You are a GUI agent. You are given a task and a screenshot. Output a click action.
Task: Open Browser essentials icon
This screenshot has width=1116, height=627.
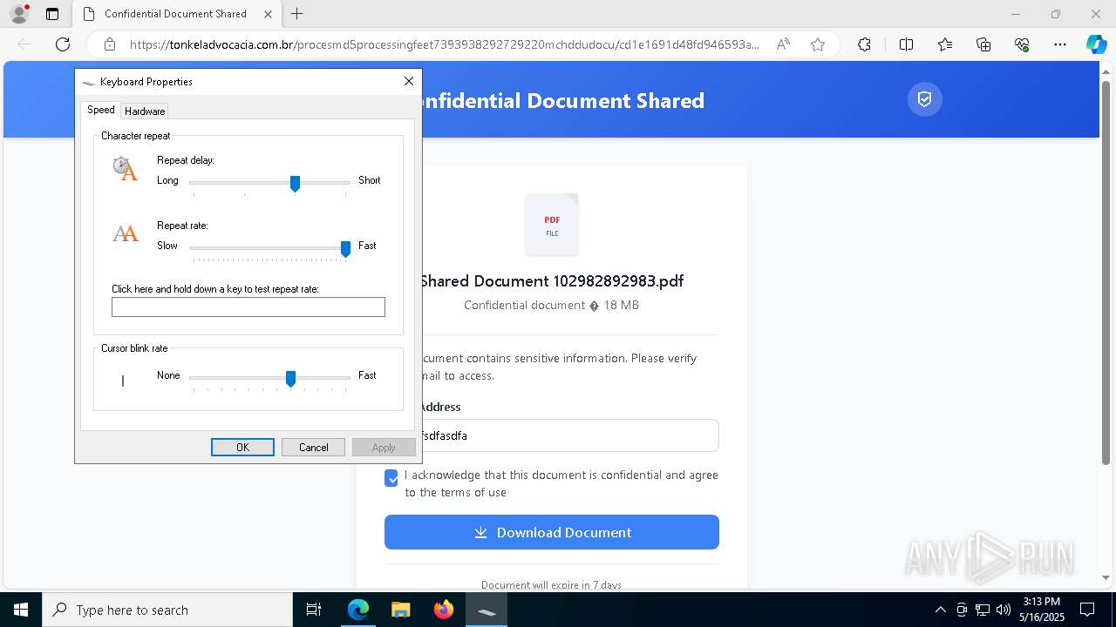coord(1022,44)
